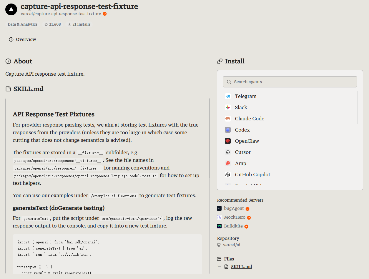This screenshot has height=279, width=369.
Task: Click the Slack logo icon
Action: (x=228, y=107)
